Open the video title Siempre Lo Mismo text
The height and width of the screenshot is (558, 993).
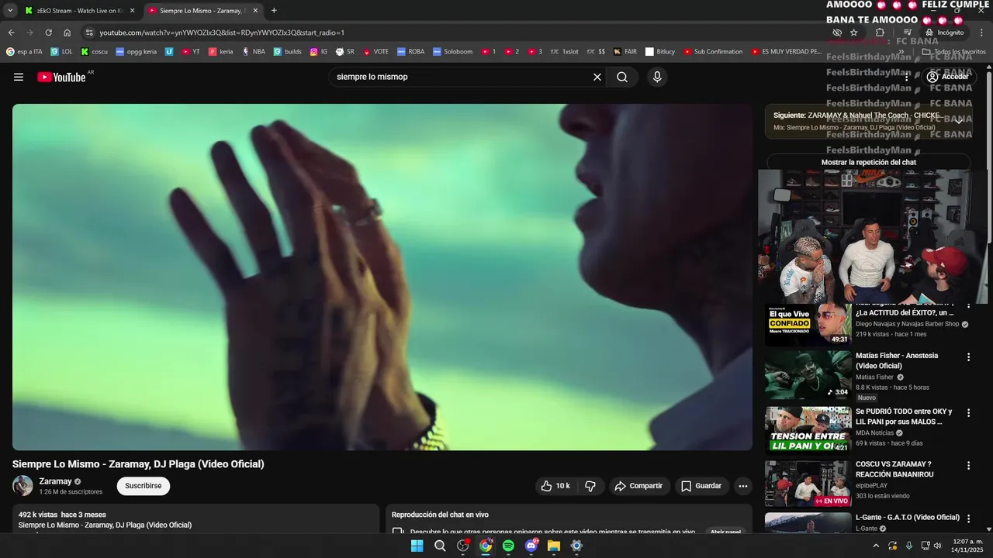coord(138,464)
